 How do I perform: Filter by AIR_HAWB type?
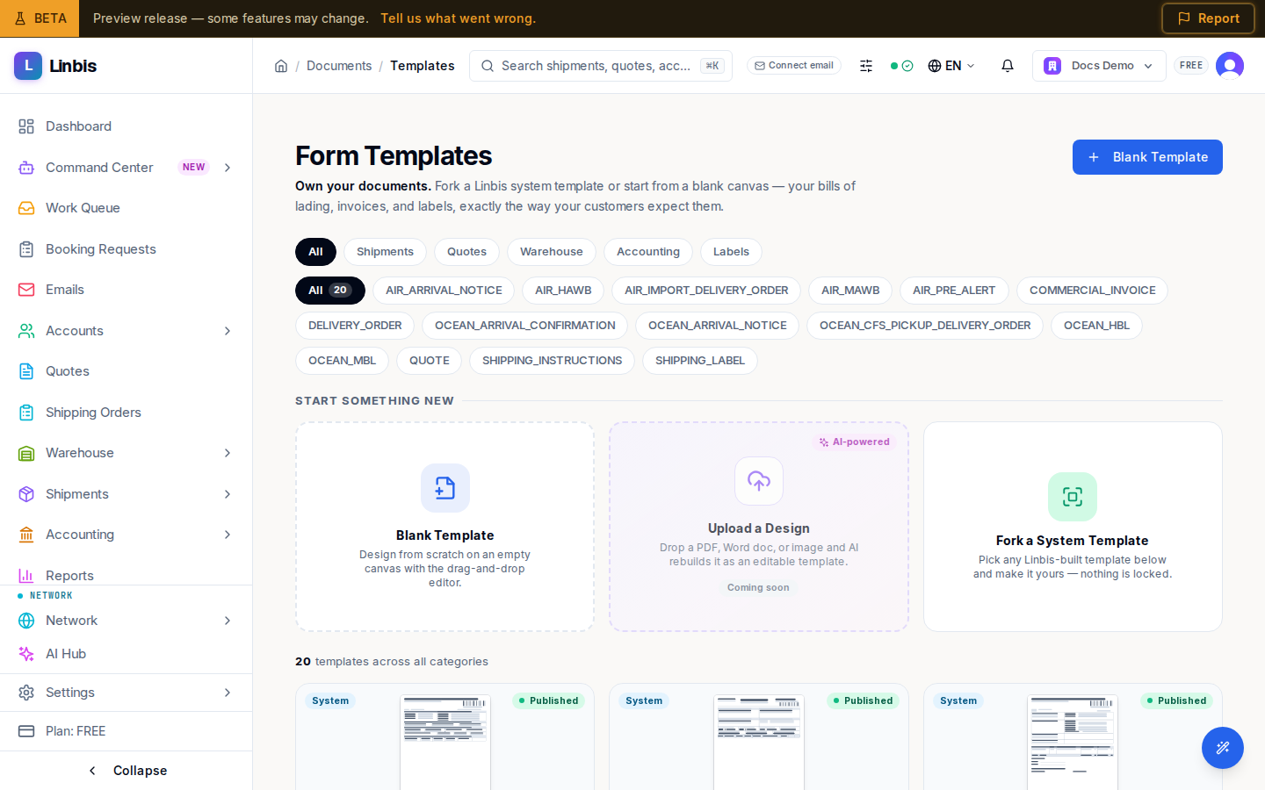[x=563, y=291]
